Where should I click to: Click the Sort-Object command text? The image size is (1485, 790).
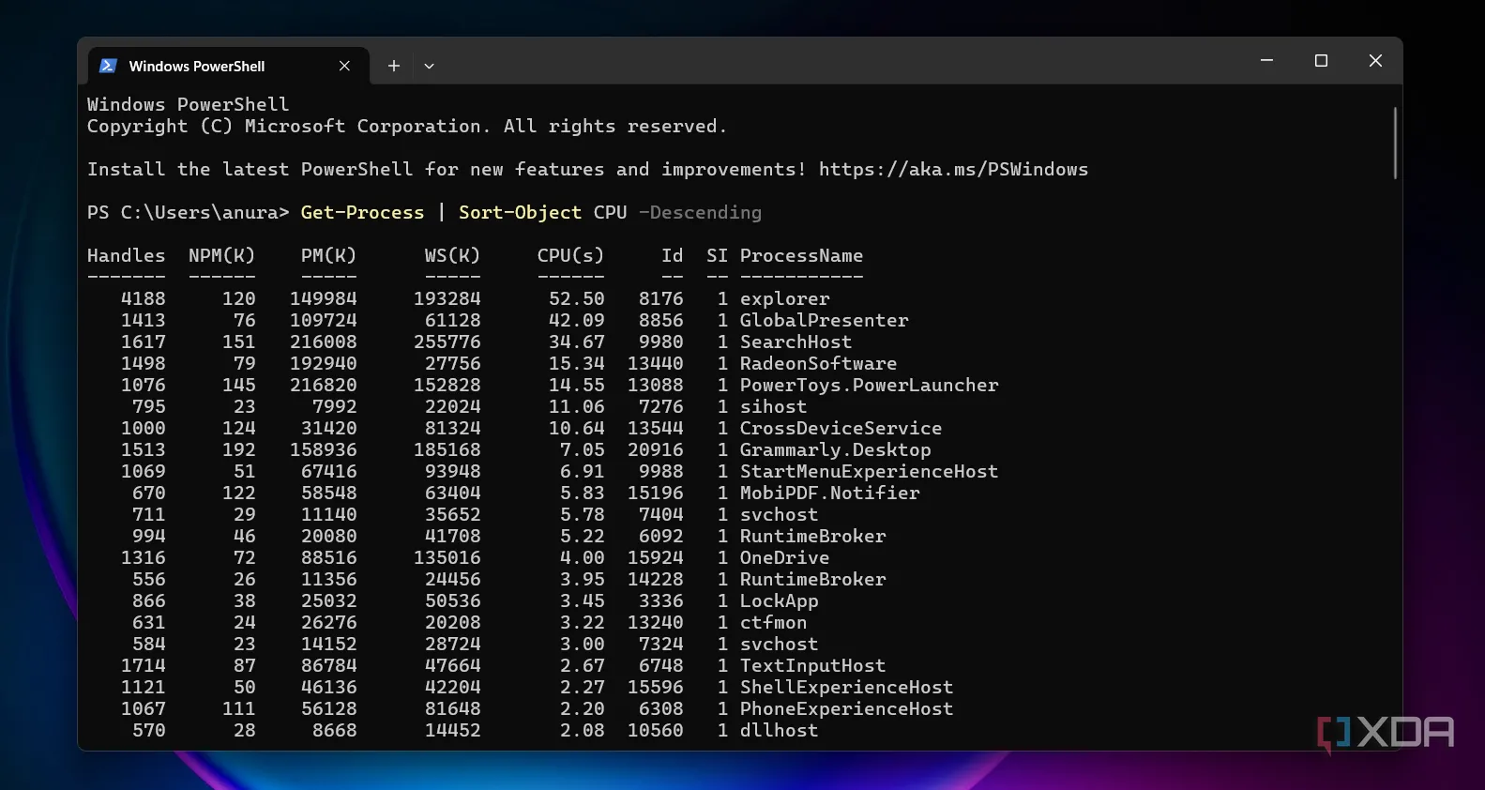coord(520,213)
